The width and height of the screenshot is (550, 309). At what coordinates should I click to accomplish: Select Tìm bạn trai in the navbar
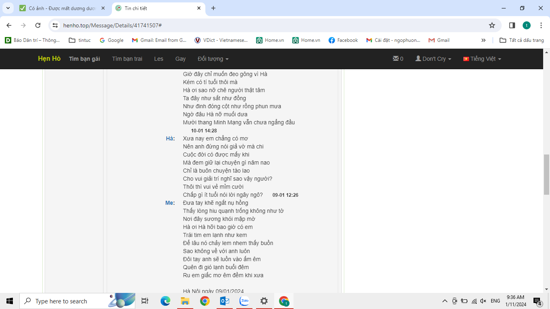[127, 59]
